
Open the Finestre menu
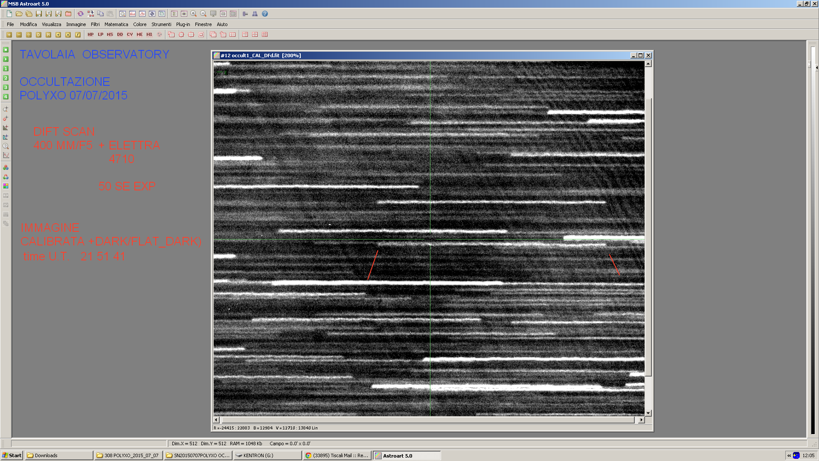click(203, 24)
